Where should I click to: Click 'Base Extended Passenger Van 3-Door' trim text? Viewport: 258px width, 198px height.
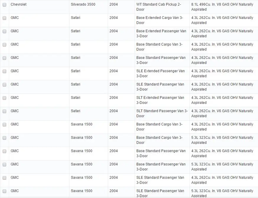click(161, 33)
